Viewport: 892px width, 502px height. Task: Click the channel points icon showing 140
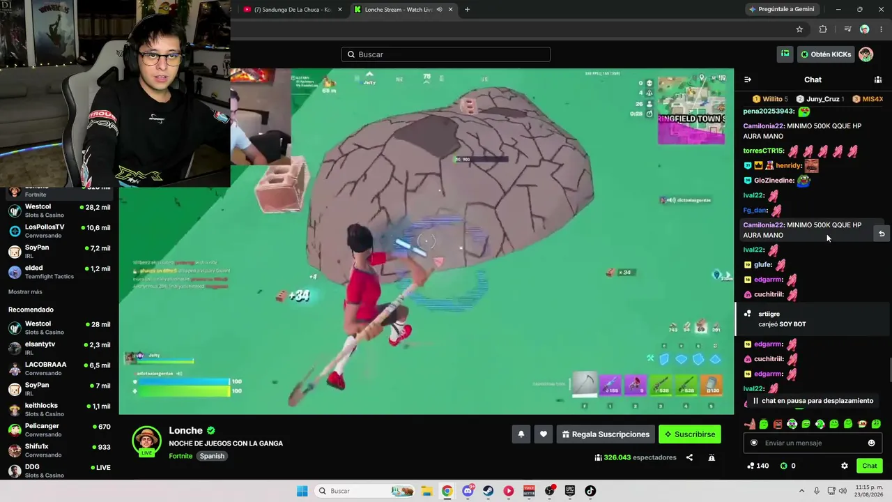pos(751,466)
